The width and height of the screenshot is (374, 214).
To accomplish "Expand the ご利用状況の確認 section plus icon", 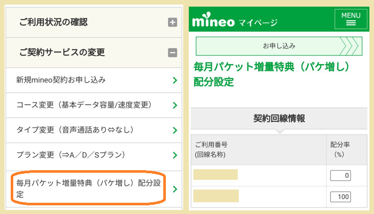I will [172, 22].
